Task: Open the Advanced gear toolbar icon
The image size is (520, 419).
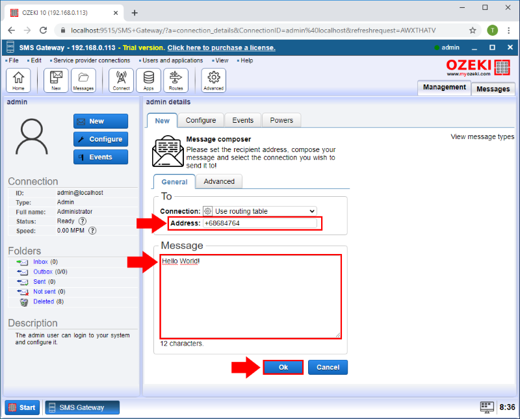Action: click(x=214, y=80)
